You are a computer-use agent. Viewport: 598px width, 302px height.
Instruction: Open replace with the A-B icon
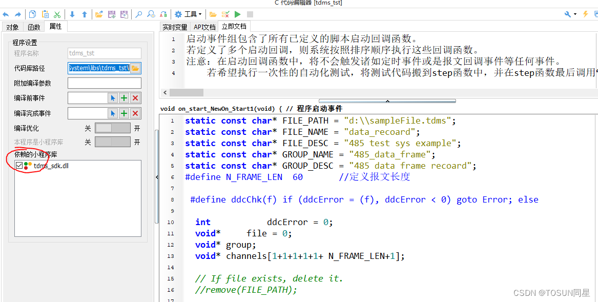pos(163,14)
